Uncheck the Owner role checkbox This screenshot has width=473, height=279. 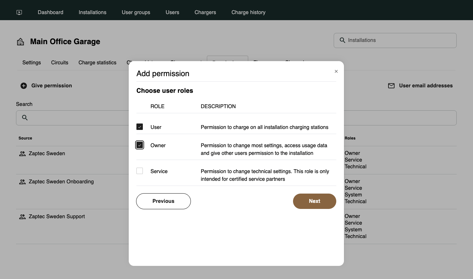(x=140, y=145)
